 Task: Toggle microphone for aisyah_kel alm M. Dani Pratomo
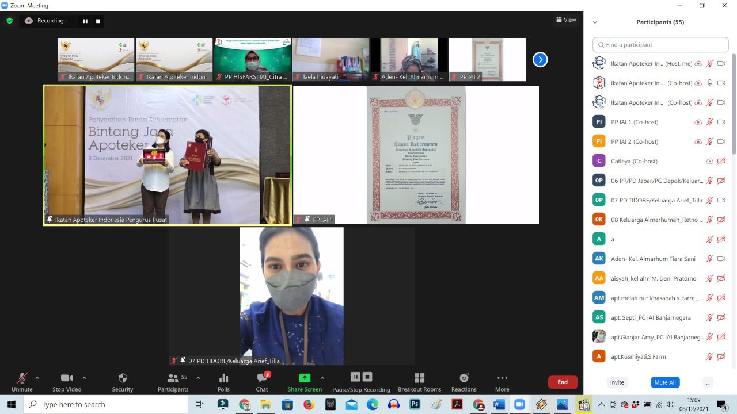710,279
